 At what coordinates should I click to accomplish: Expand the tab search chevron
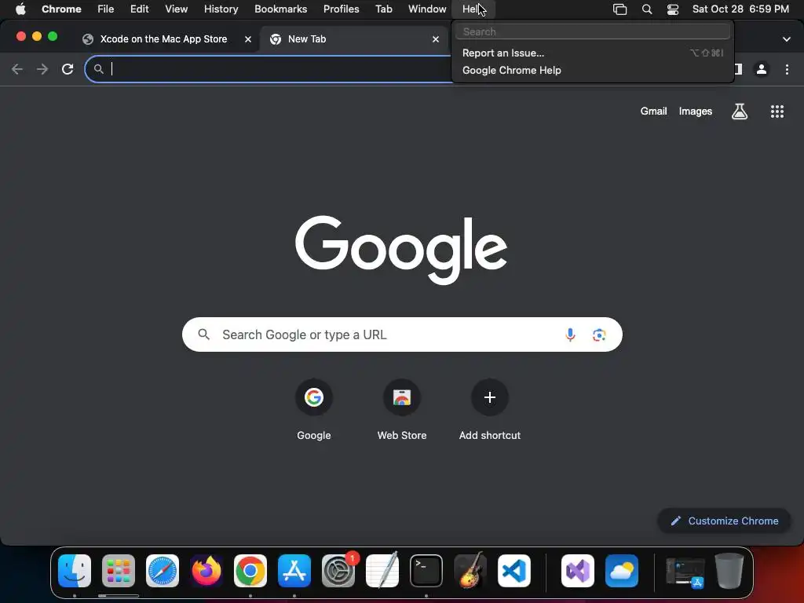coord(787,39)
